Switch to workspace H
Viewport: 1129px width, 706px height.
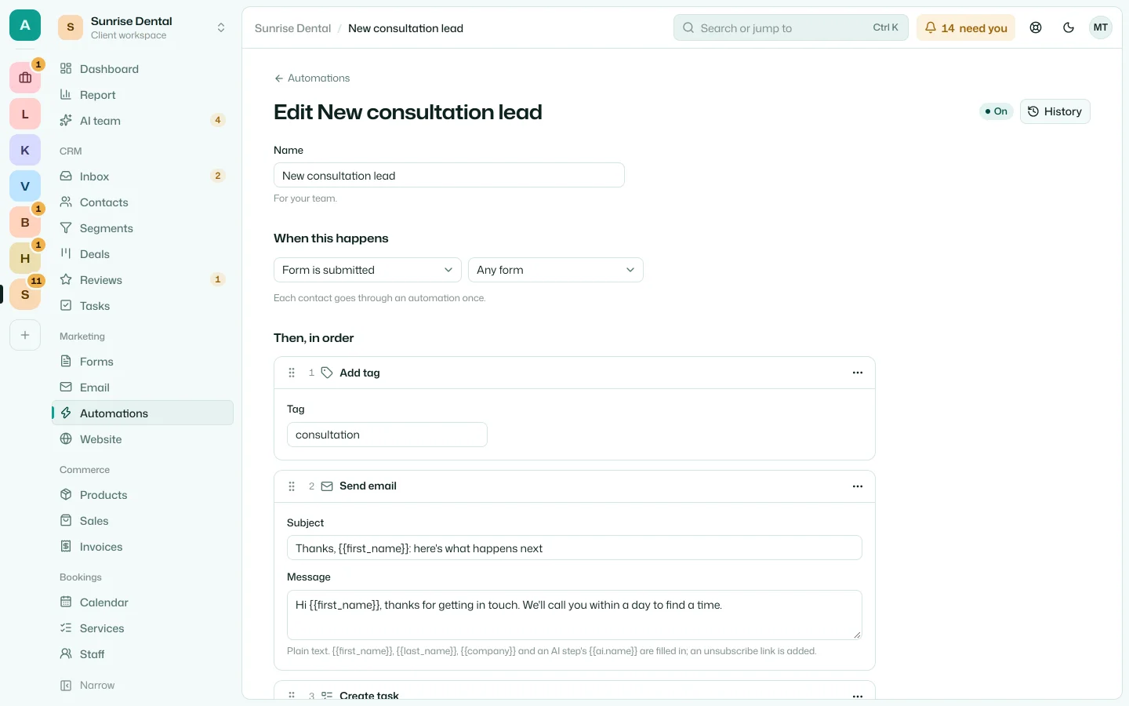click(x=25, y=258)
